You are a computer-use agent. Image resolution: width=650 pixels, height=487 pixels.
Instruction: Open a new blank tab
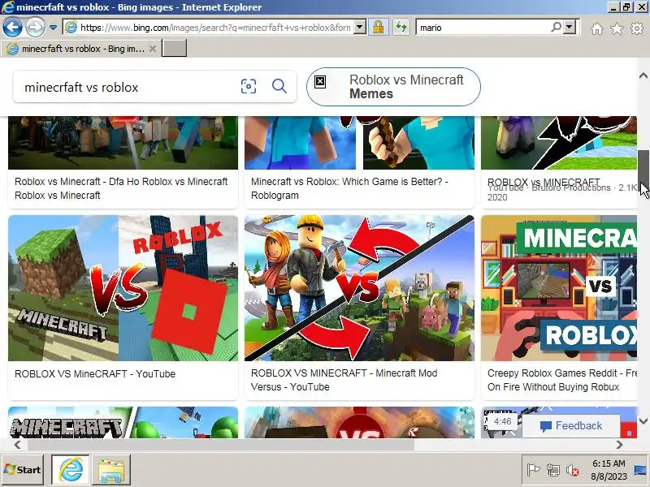(x=174, y=49)
